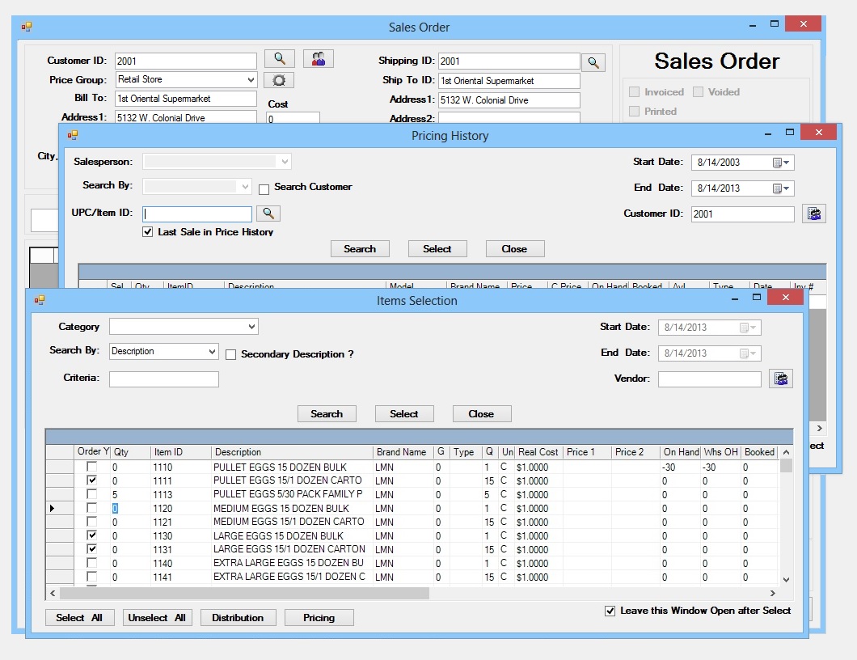Image resolution: width=857 pixels, height=660 pixels.
Task: Click Close button in Items Selection
Action: (482, 414)
